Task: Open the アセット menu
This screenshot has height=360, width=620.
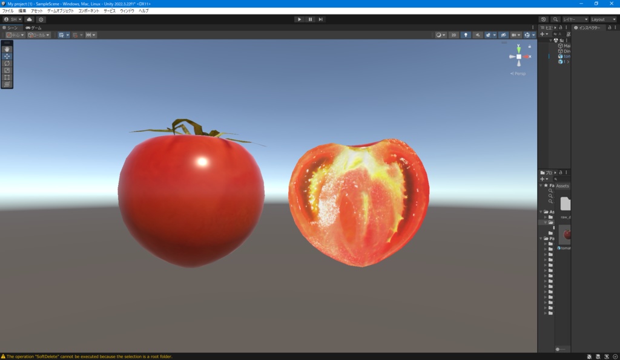Action: 37,11
